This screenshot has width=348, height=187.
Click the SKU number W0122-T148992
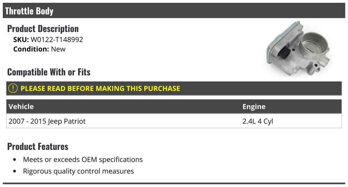tap(57, 40)
